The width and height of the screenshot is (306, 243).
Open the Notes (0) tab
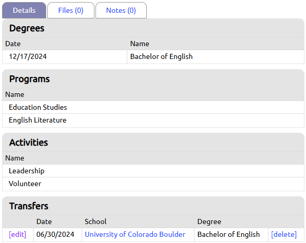121,10
